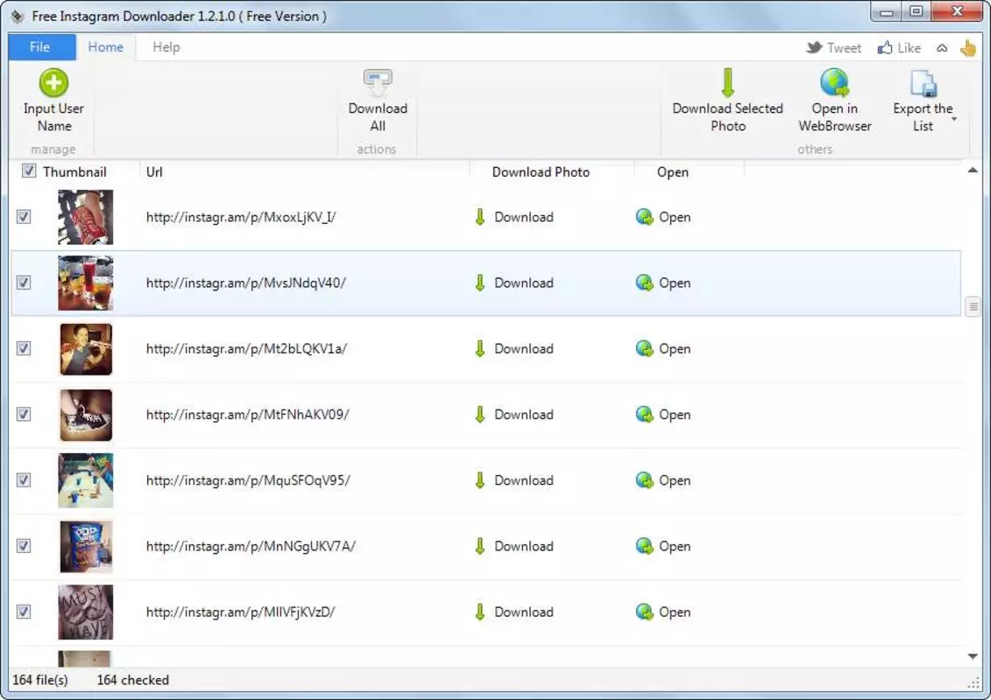Switch to the Help tab

click(x=166, y=46)
